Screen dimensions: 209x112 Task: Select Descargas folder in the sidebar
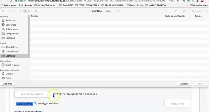pos(11,25)
